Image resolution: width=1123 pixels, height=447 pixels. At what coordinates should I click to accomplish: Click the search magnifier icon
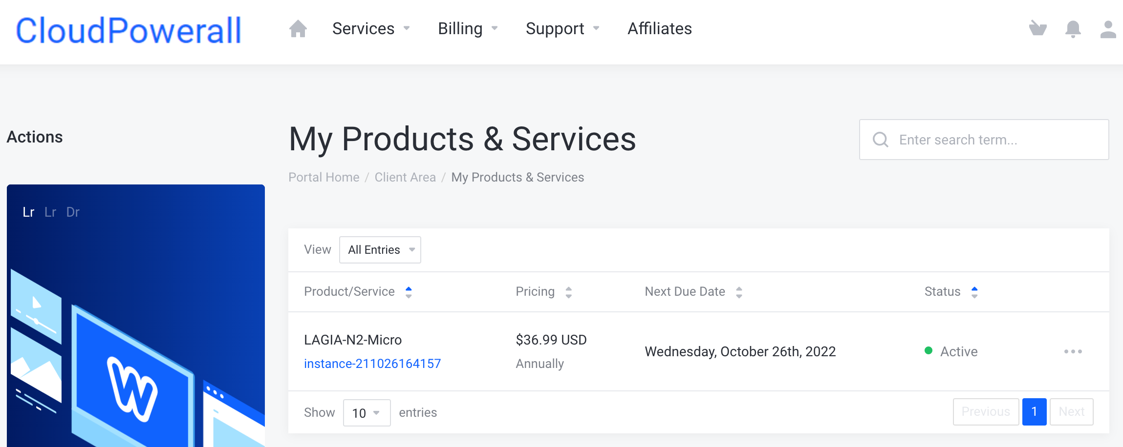[881, 140]
